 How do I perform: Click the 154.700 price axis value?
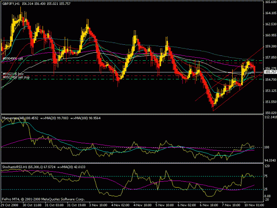coord(271,80)
